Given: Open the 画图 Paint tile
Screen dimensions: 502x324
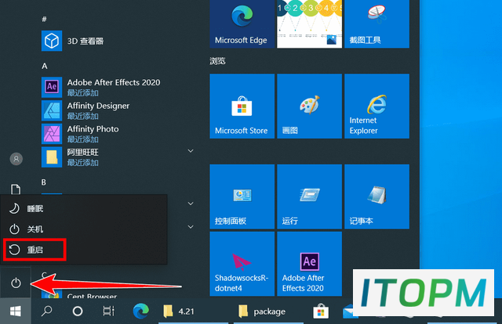Looking at the screenshot, I should coord(309,106).
